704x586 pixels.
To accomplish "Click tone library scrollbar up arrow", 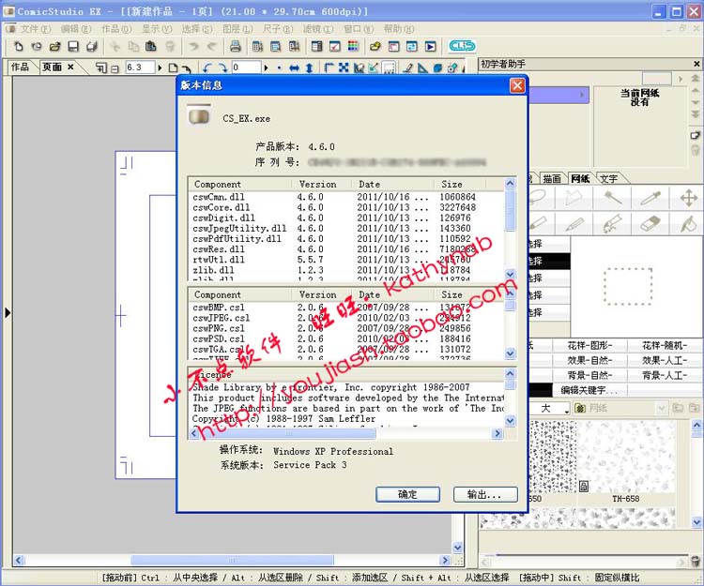I will click(696, 424).
